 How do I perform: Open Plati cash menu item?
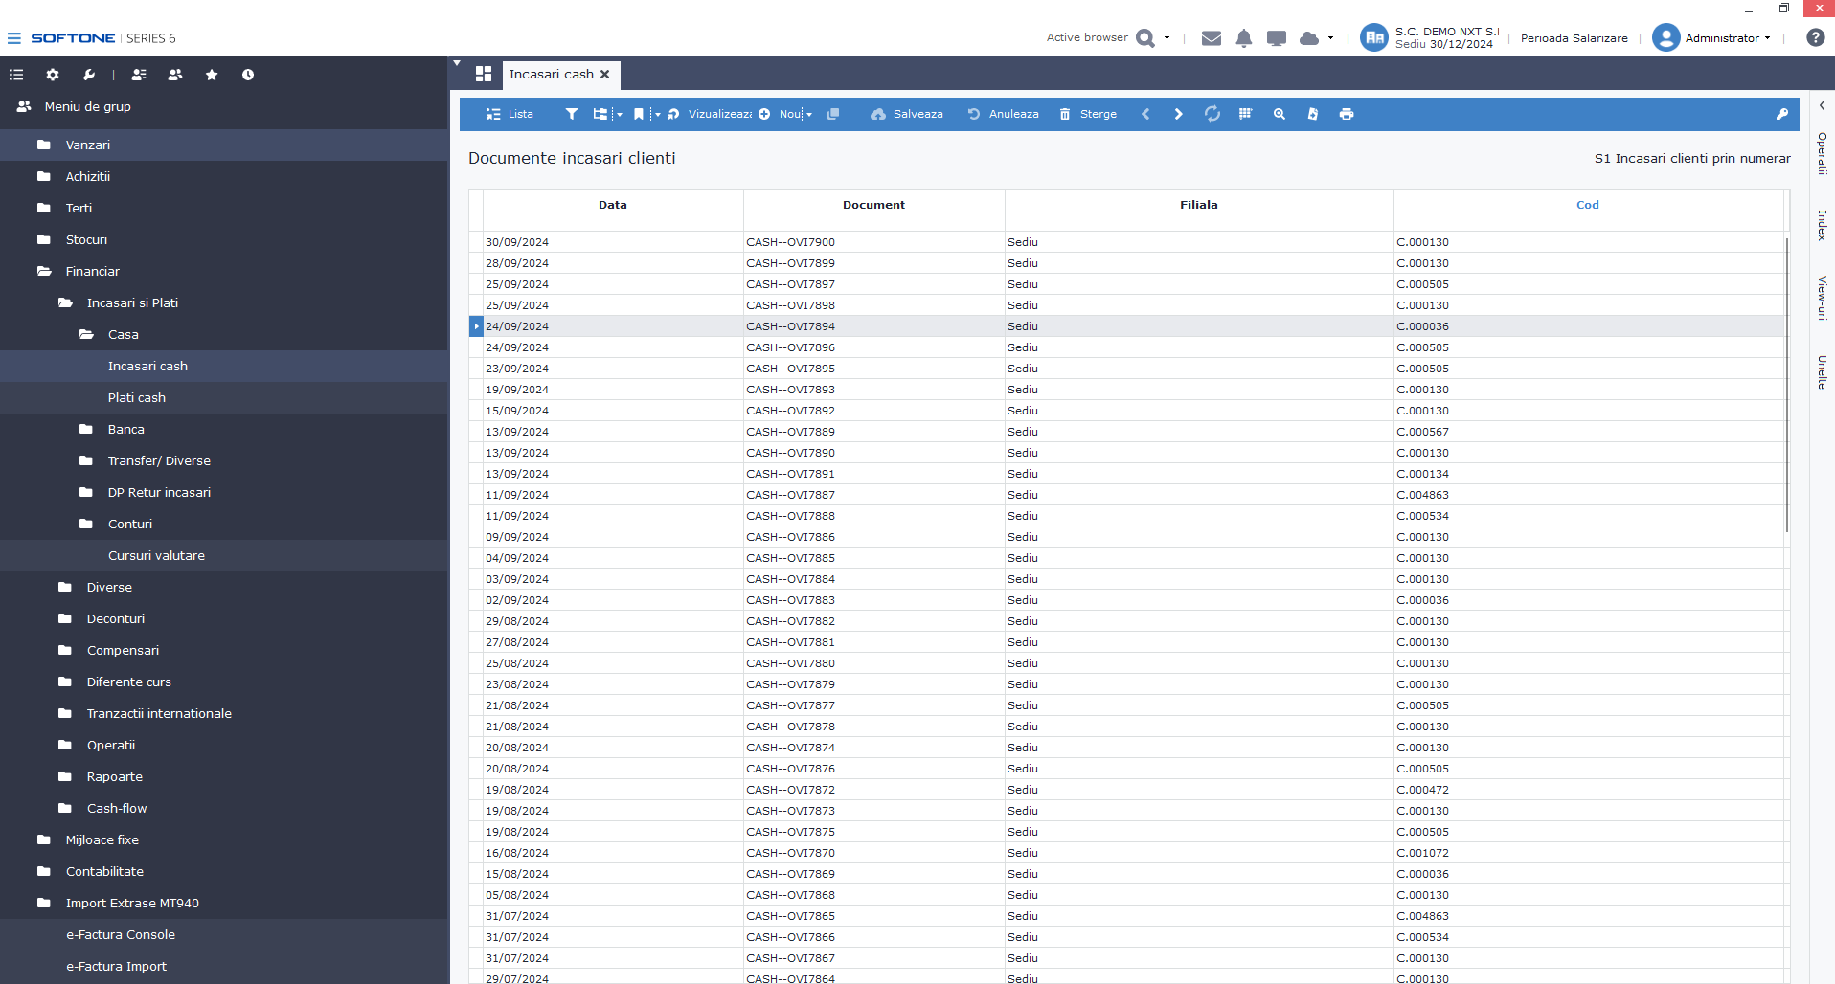[x=136, y=397]
